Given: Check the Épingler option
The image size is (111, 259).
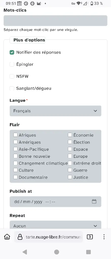Looking at the screenshot, I should pyautogui.click(x=12, y=64).
